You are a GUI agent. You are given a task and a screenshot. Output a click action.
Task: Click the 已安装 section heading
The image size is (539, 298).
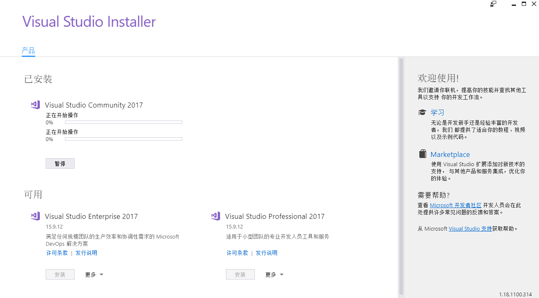tap(38, 79)
